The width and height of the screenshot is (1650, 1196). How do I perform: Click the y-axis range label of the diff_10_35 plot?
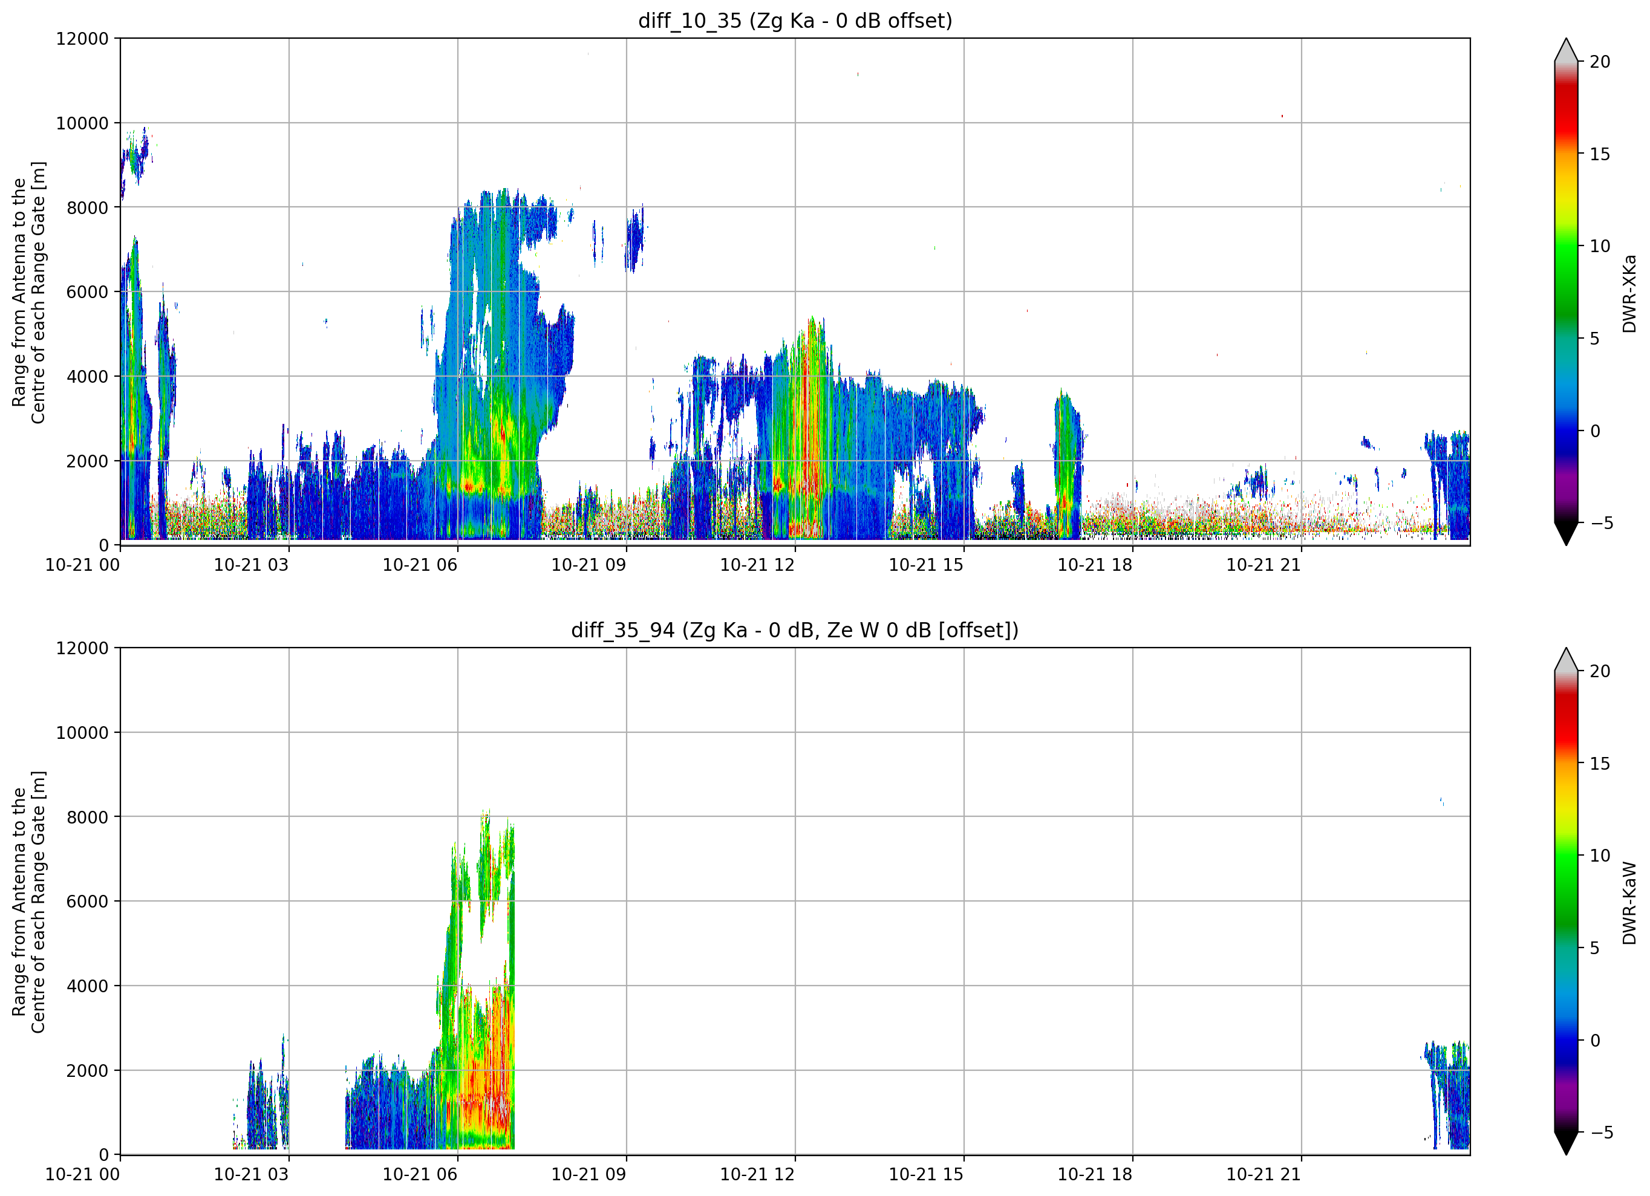29,293
